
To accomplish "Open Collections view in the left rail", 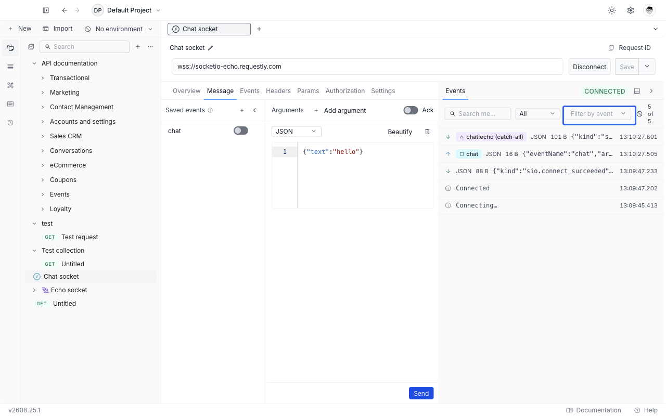I will click(x=10, y=48).
